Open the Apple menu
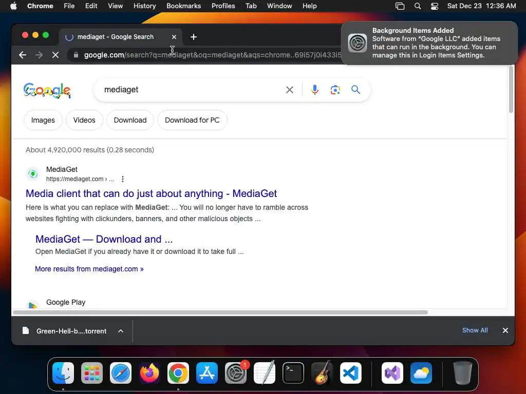The width and height of the screenshot is (526, 394). (13, 6)
